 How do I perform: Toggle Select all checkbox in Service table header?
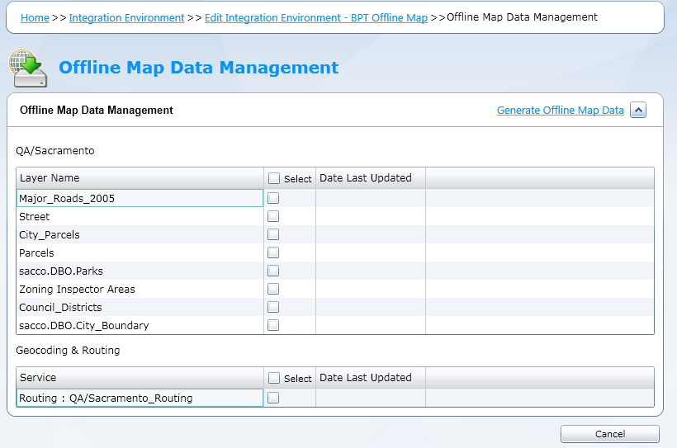point(274,378)
